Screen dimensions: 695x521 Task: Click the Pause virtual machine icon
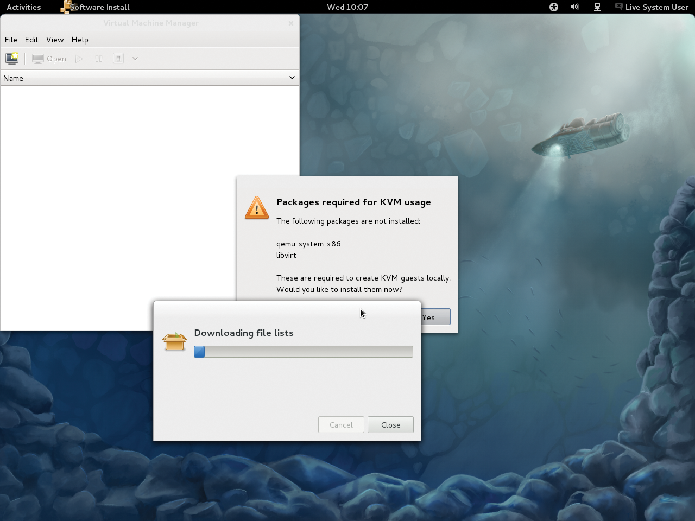pos(98,58)
